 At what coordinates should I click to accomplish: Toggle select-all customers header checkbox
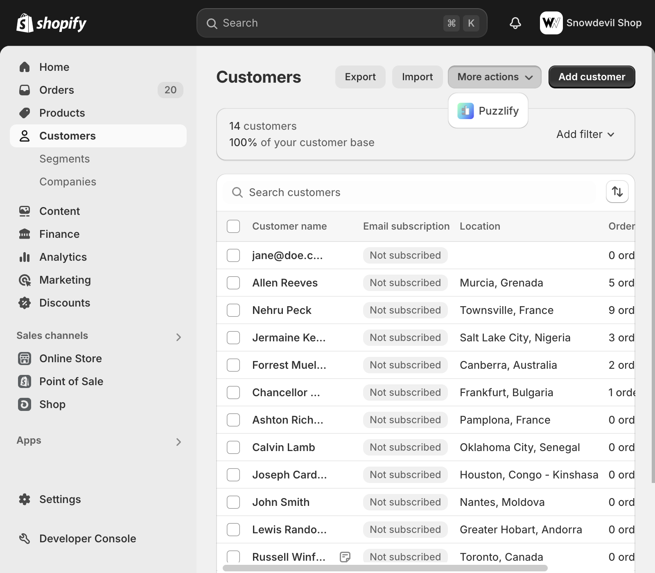click(x=233, y=226)
